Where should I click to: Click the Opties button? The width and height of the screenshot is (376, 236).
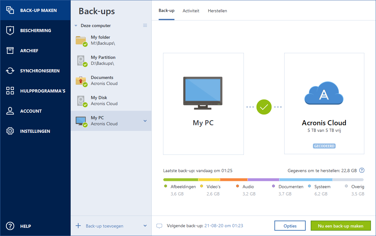(x=290, y=226)
